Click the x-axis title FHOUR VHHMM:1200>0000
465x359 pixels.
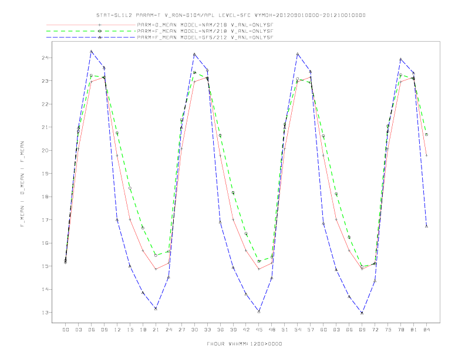(244, 344)
